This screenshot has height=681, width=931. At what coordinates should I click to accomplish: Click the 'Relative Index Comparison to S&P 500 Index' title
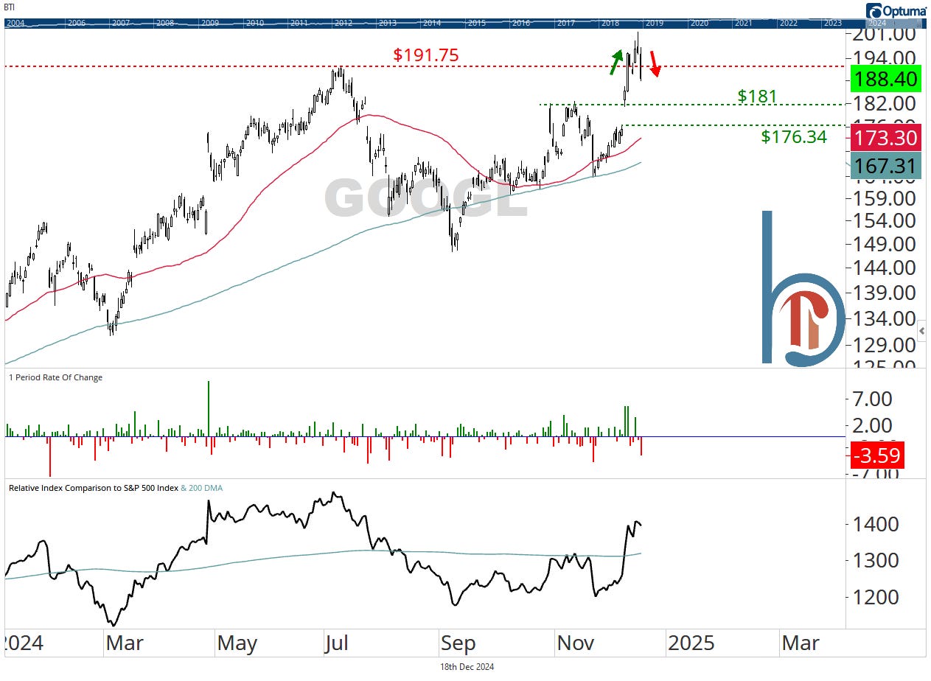(x=93, y=488)
